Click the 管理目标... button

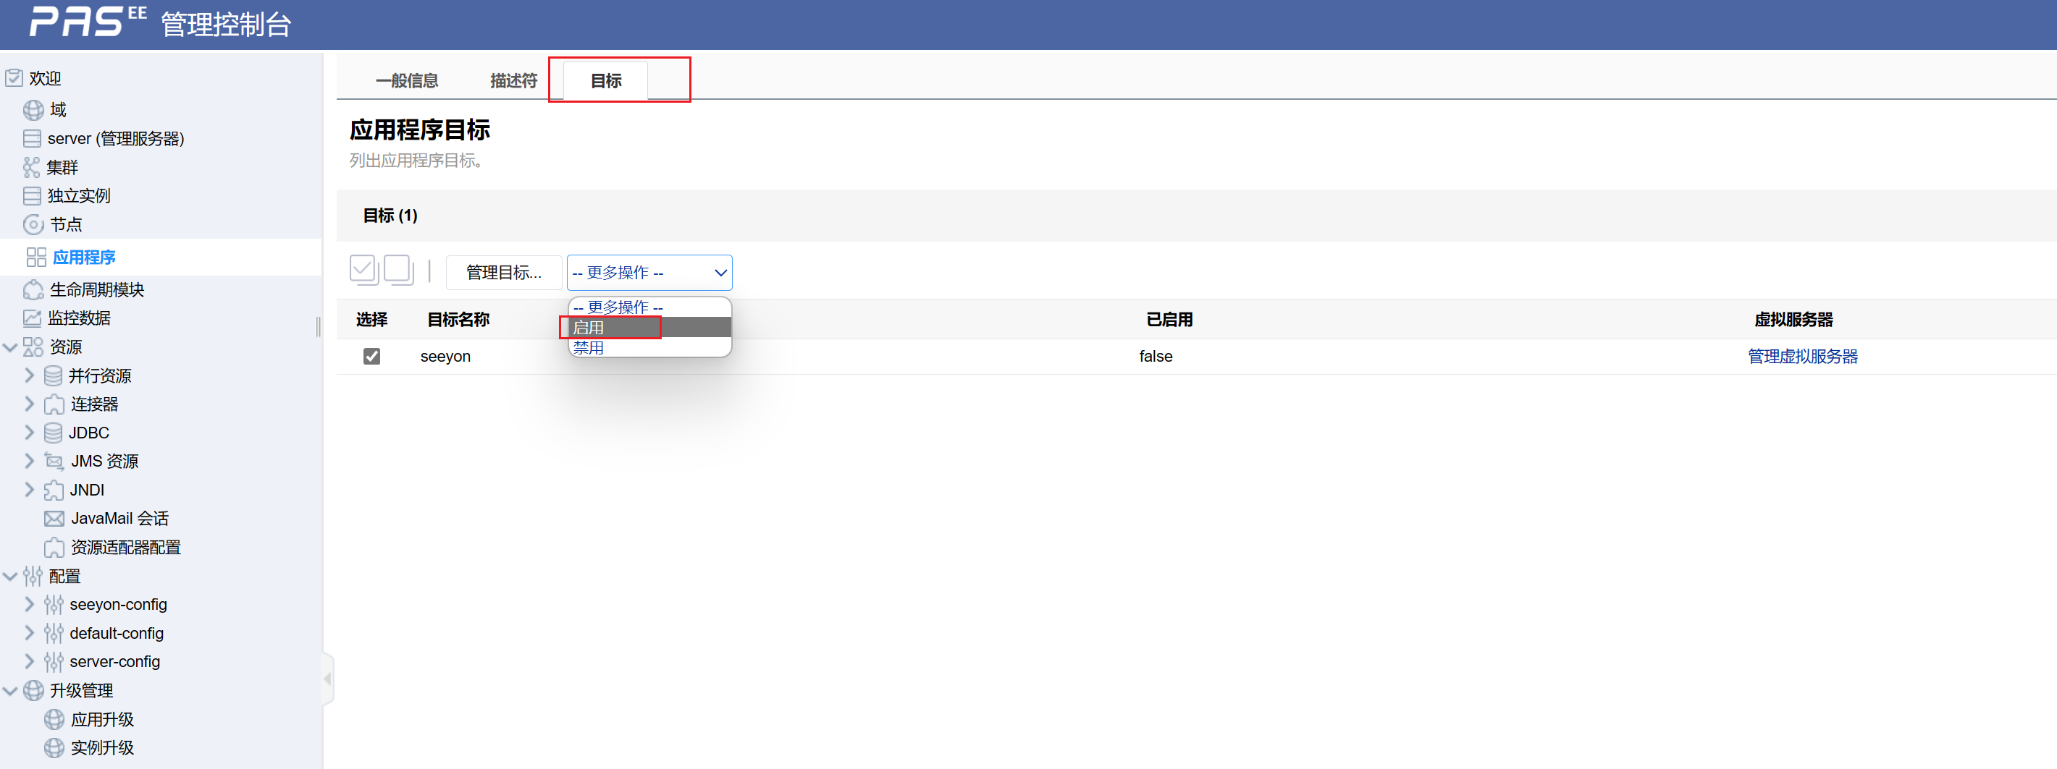point(504,273)
